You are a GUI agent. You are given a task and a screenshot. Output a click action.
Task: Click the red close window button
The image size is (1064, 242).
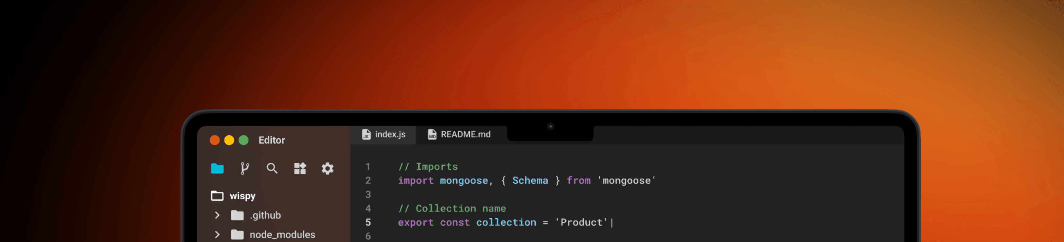[x=215, y=140]
